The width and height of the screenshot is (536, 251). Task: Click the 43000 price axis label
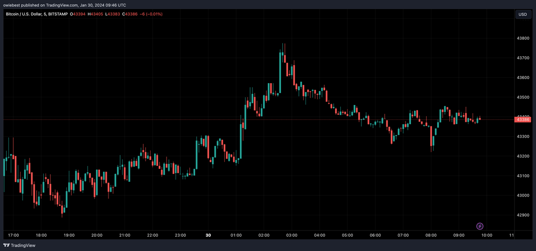(523, 196)
